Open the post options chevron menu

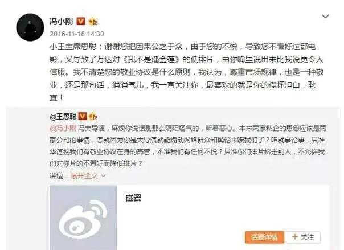point(325,17)
